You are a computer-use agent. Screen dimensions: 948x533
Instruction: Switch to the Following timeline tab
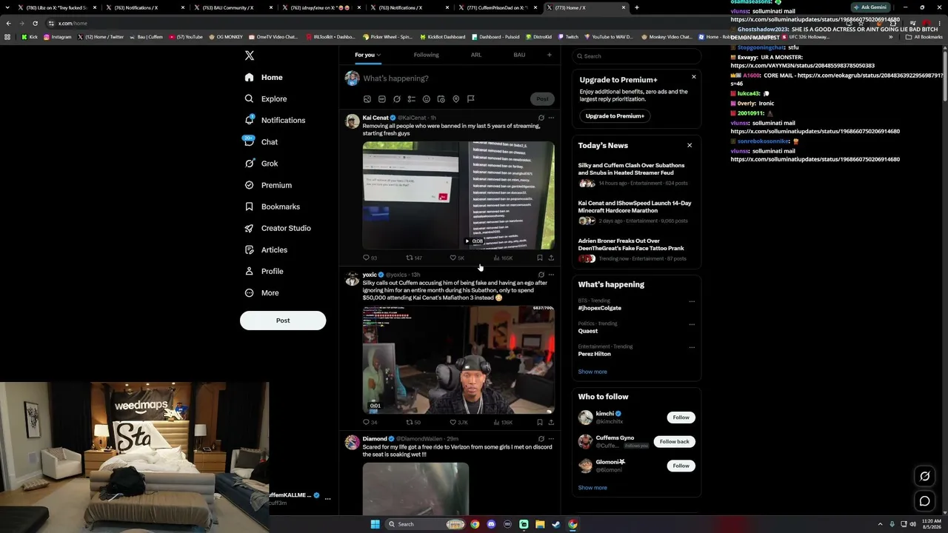[426, 55]
